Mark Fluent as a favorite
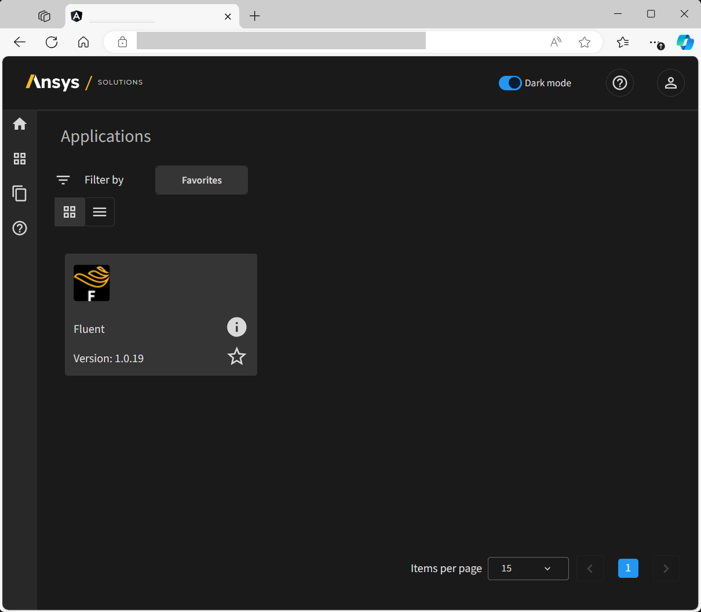Screen dimensions: 701x612 pyautogui.click(x=236, y=357)
